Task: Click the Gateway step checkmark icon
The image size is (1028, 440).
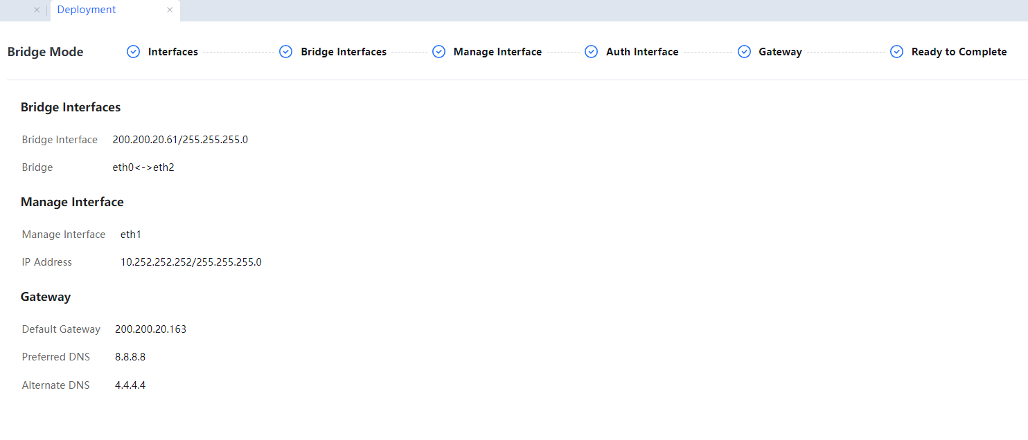Action: tap(744, 52)
